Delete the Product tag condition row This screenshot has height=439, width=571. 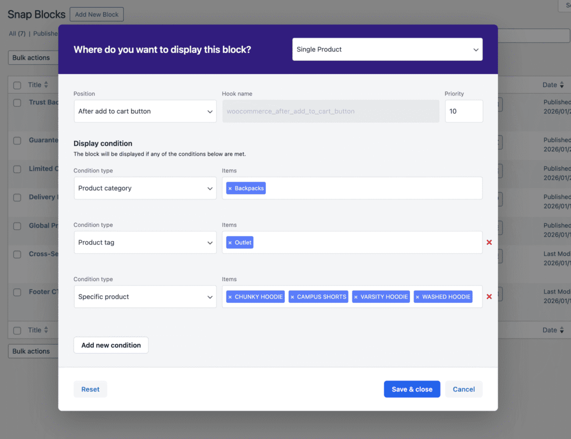tap(489, 243)
